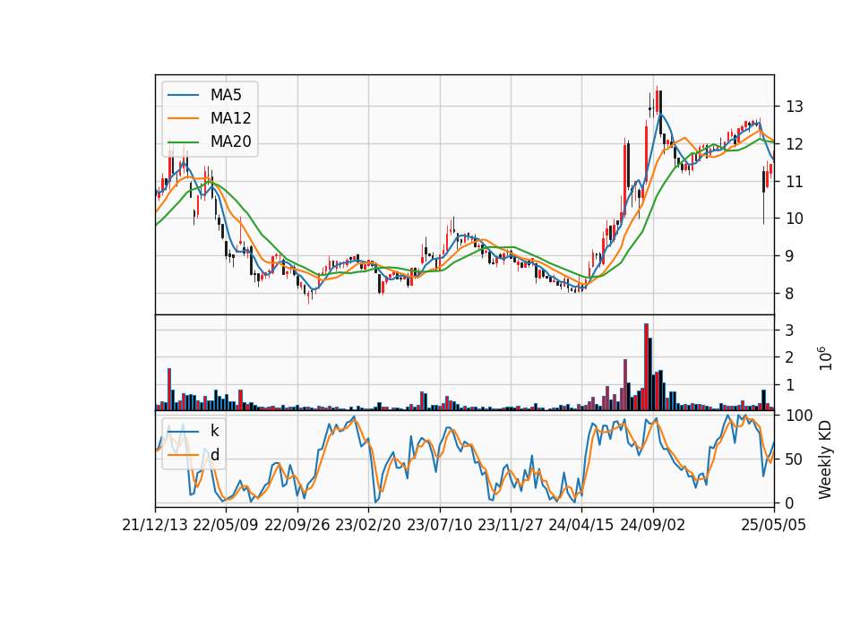This screenshot has height=618, width=860.
Task: Click the green MA20 legend line sample
Action: 183,142
